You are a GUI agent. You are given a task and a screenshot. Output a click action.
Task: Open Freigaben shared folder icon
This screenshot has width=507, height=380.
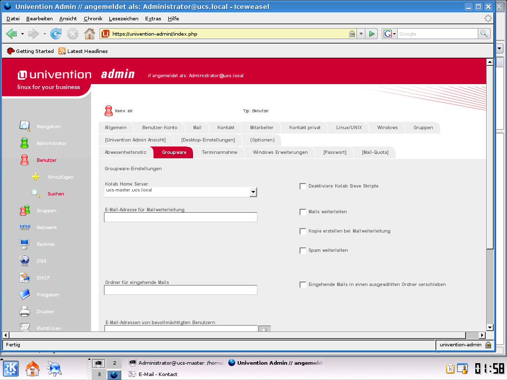tap(24, 294)
